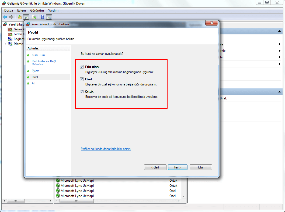
Task: Open the Profiller hakkında daha fazla bilgi link
Action: tap(106, 149)
